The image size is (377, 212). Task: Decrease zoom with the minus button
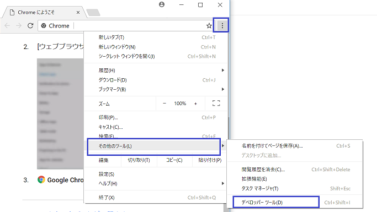pos(164,104)
